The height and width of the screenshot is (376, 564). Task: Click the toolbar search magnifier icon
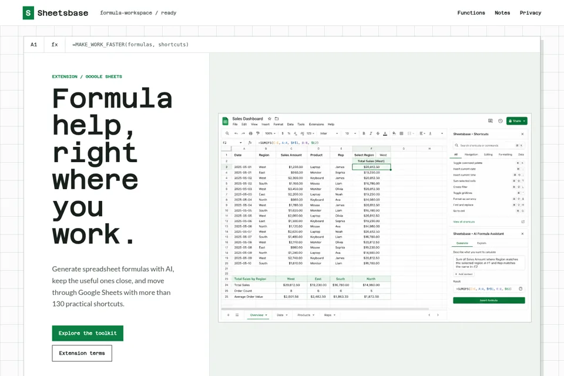[227, 133]
